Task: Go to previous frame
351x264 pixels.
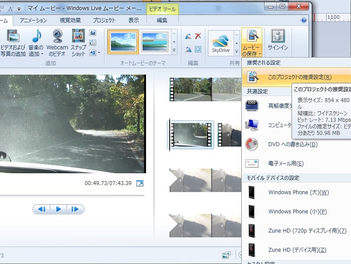Action: coord(42,209)
